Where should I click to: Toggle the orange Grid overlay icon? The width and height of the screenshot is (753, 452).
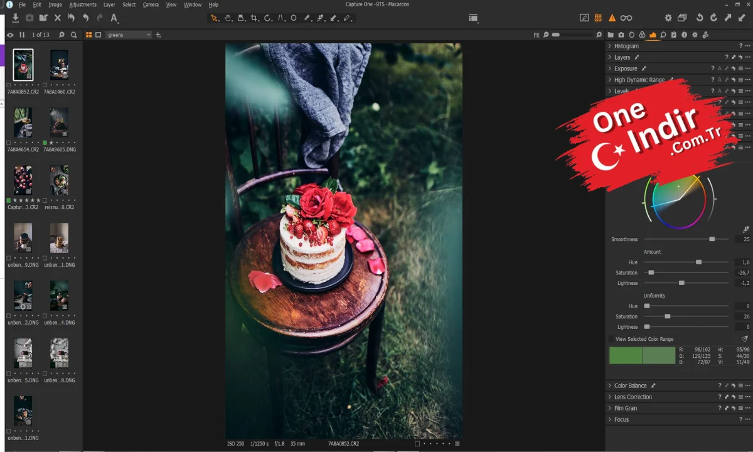tap(598, 18)
